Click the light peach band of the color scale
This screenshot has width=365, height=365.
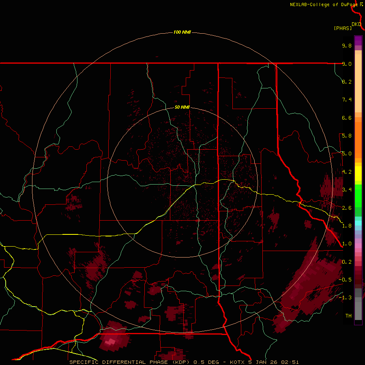click(x=358, y=83)
